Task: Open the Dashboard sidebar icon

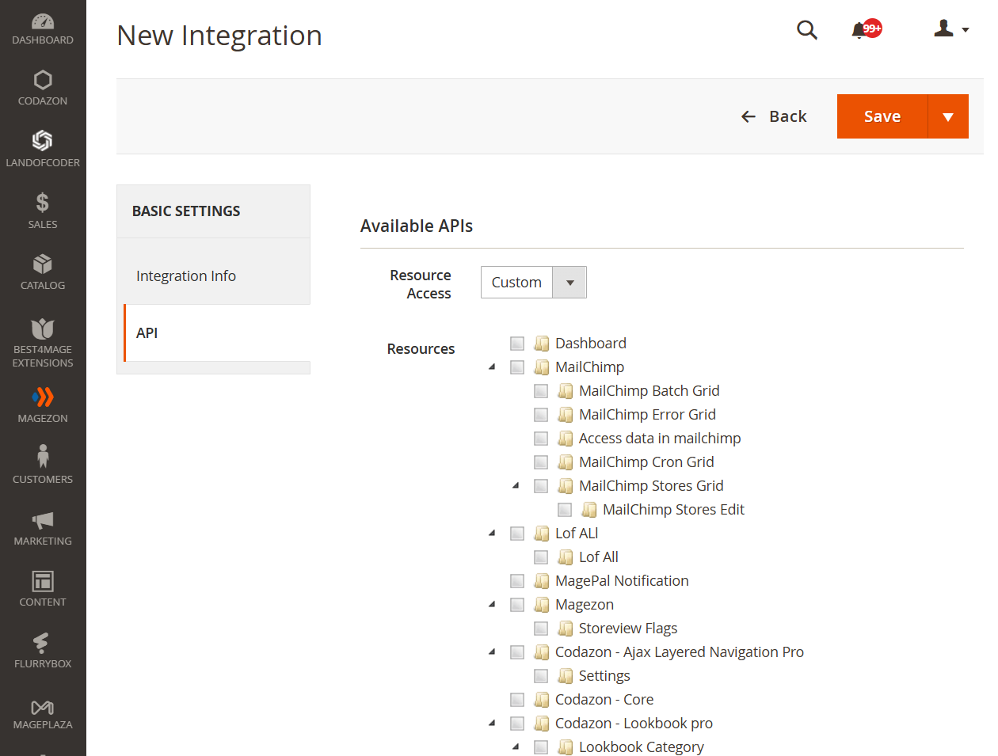Action: (43, 22)
